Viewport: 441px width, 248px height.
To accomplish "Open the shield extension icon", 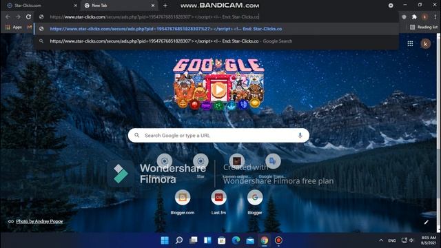I will (x=404, y=17).
